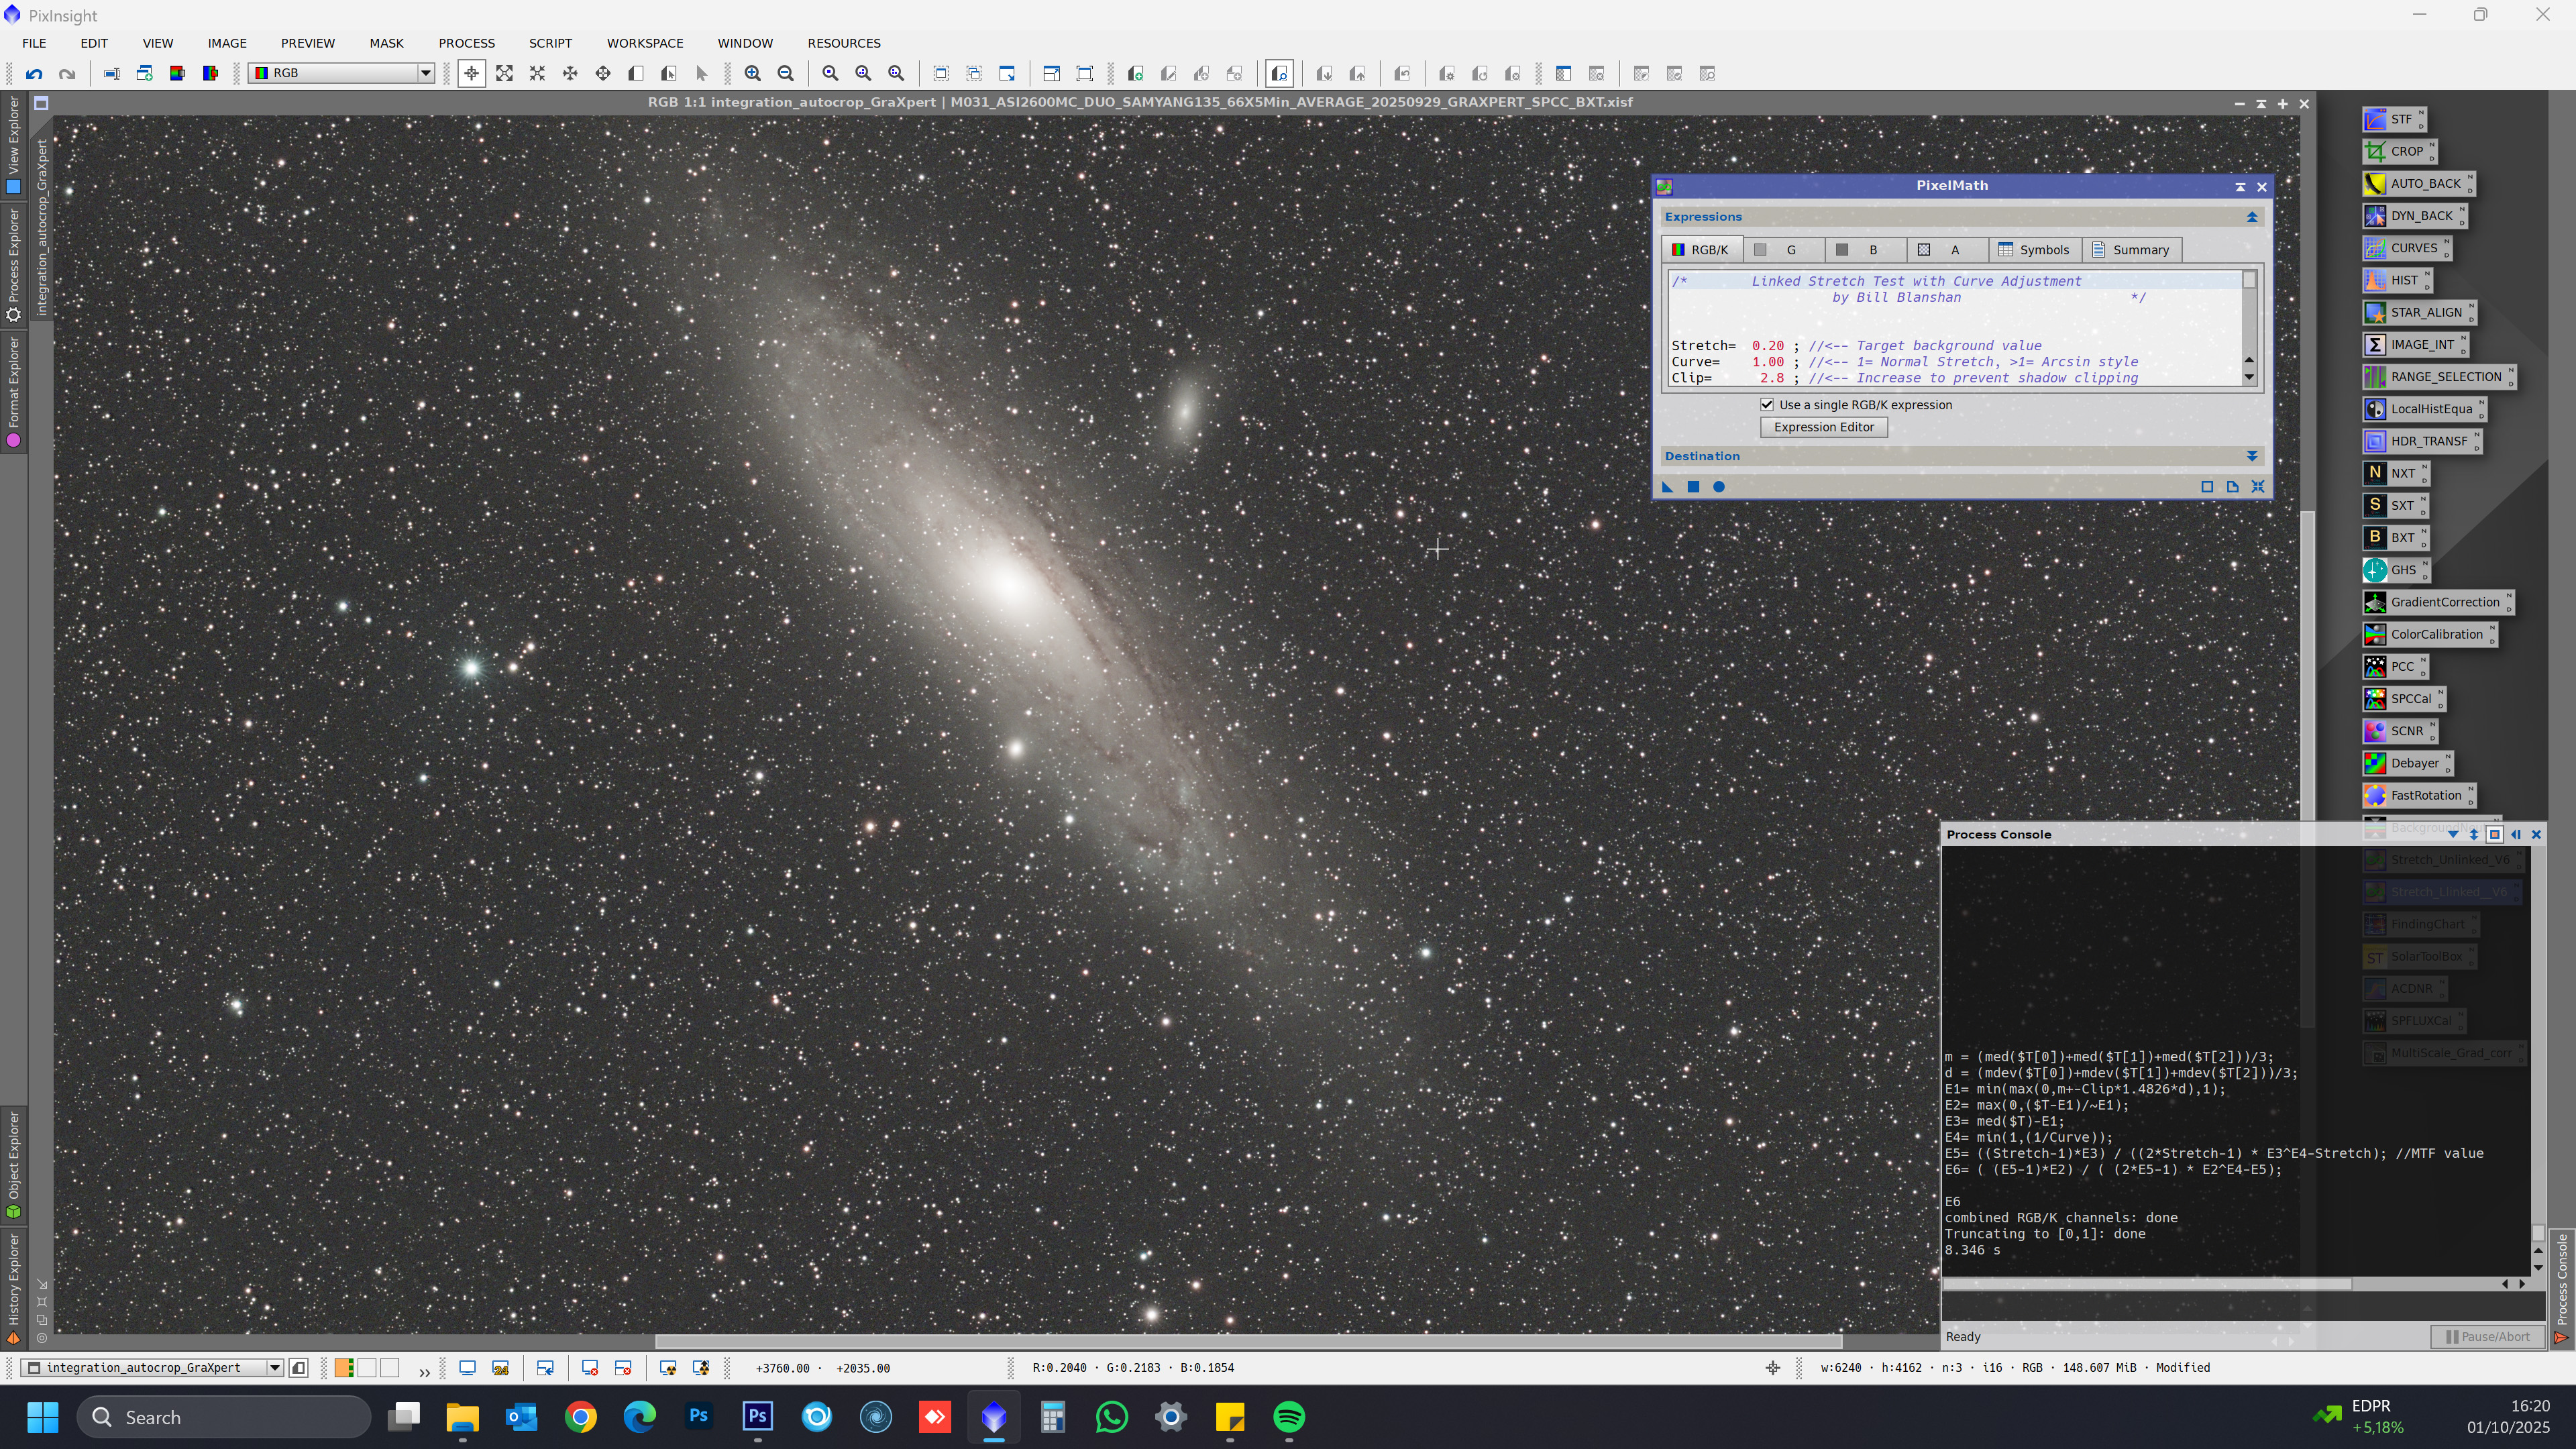
Task: Click the Pause/Abort button
Action: (2487, 1337)
